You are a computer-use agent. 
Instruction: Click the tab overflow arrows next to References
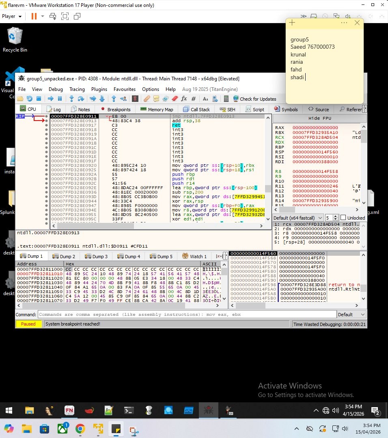click(364, 109)
